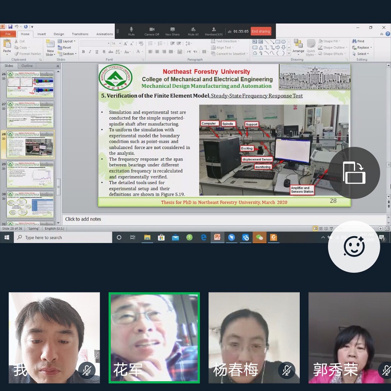391x391 pixels.
Task: Insert a New Slide
Action: (51, 47)
